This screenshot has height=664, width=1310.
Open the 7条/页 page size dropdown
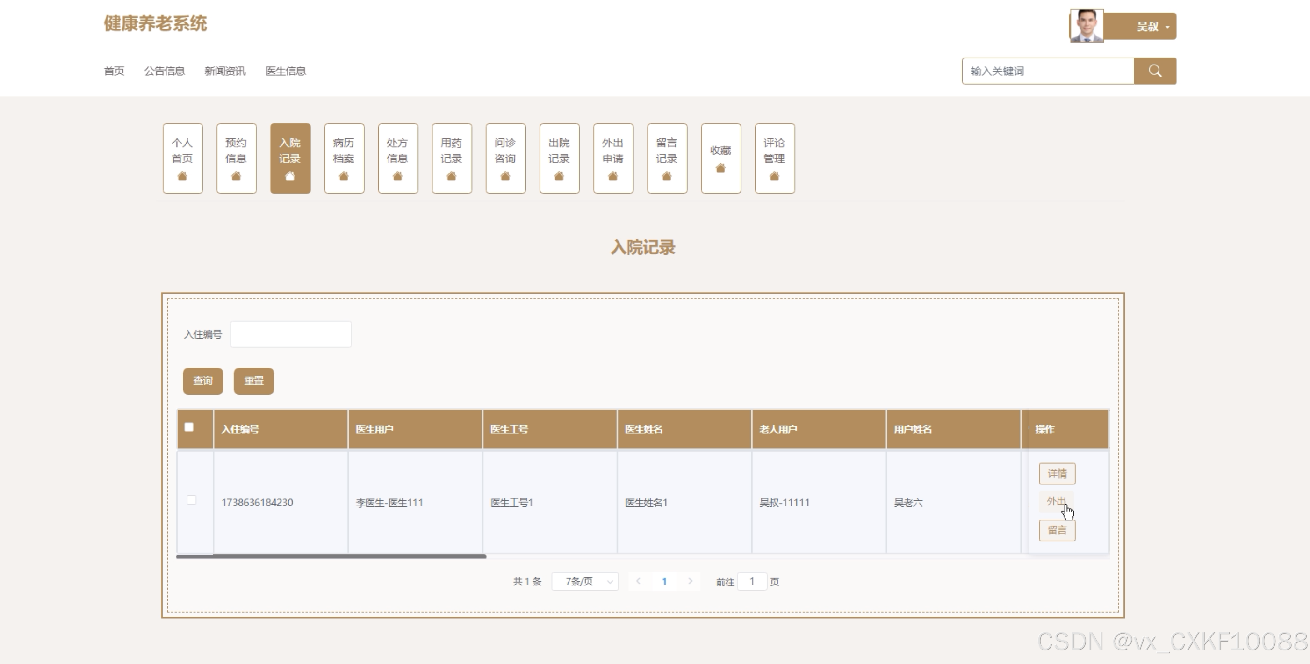[585, 582]
